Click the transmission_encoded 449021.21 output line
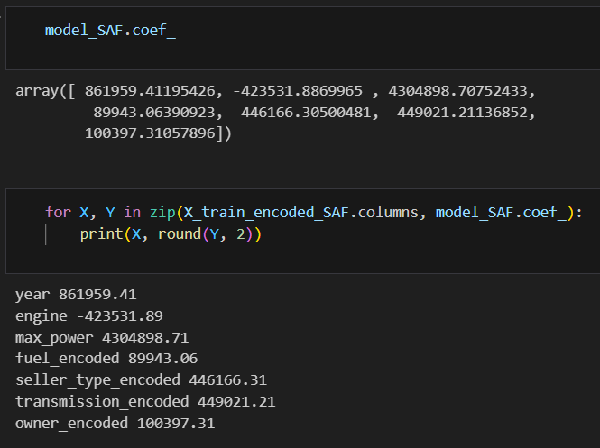 click(x=145, y=402)
